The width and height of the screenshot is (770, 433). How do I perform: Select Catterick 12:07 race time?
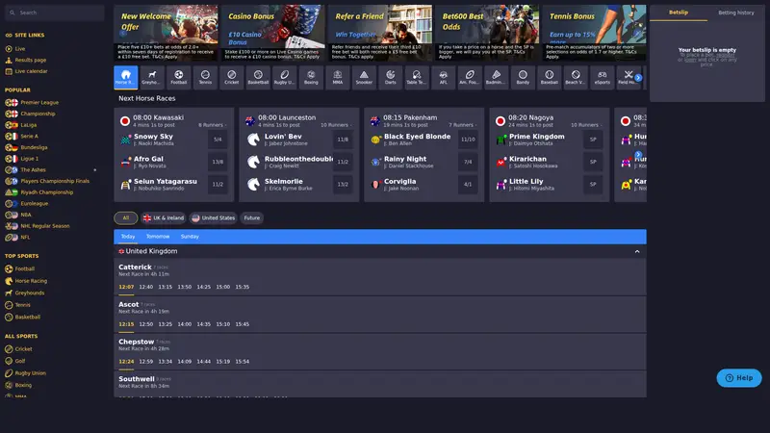coord(126,287)
